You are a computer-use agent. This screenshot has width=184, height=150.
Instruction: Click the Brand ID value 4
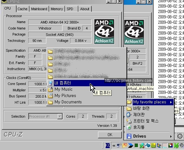(x=87, y=28)
